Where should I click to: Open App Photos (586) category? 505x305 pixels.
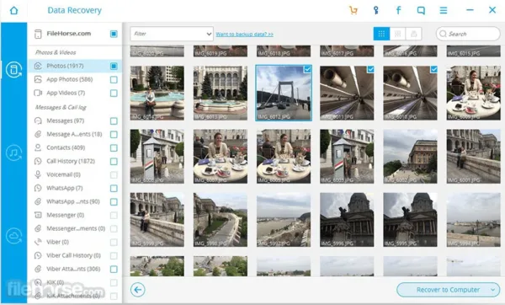(70, 79)
